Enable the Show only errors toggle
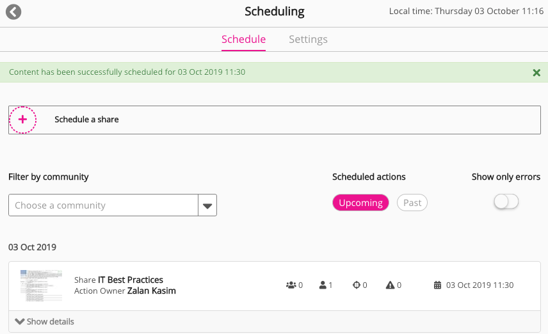Screen dimensions: 548x334 (x=506, y=202)
